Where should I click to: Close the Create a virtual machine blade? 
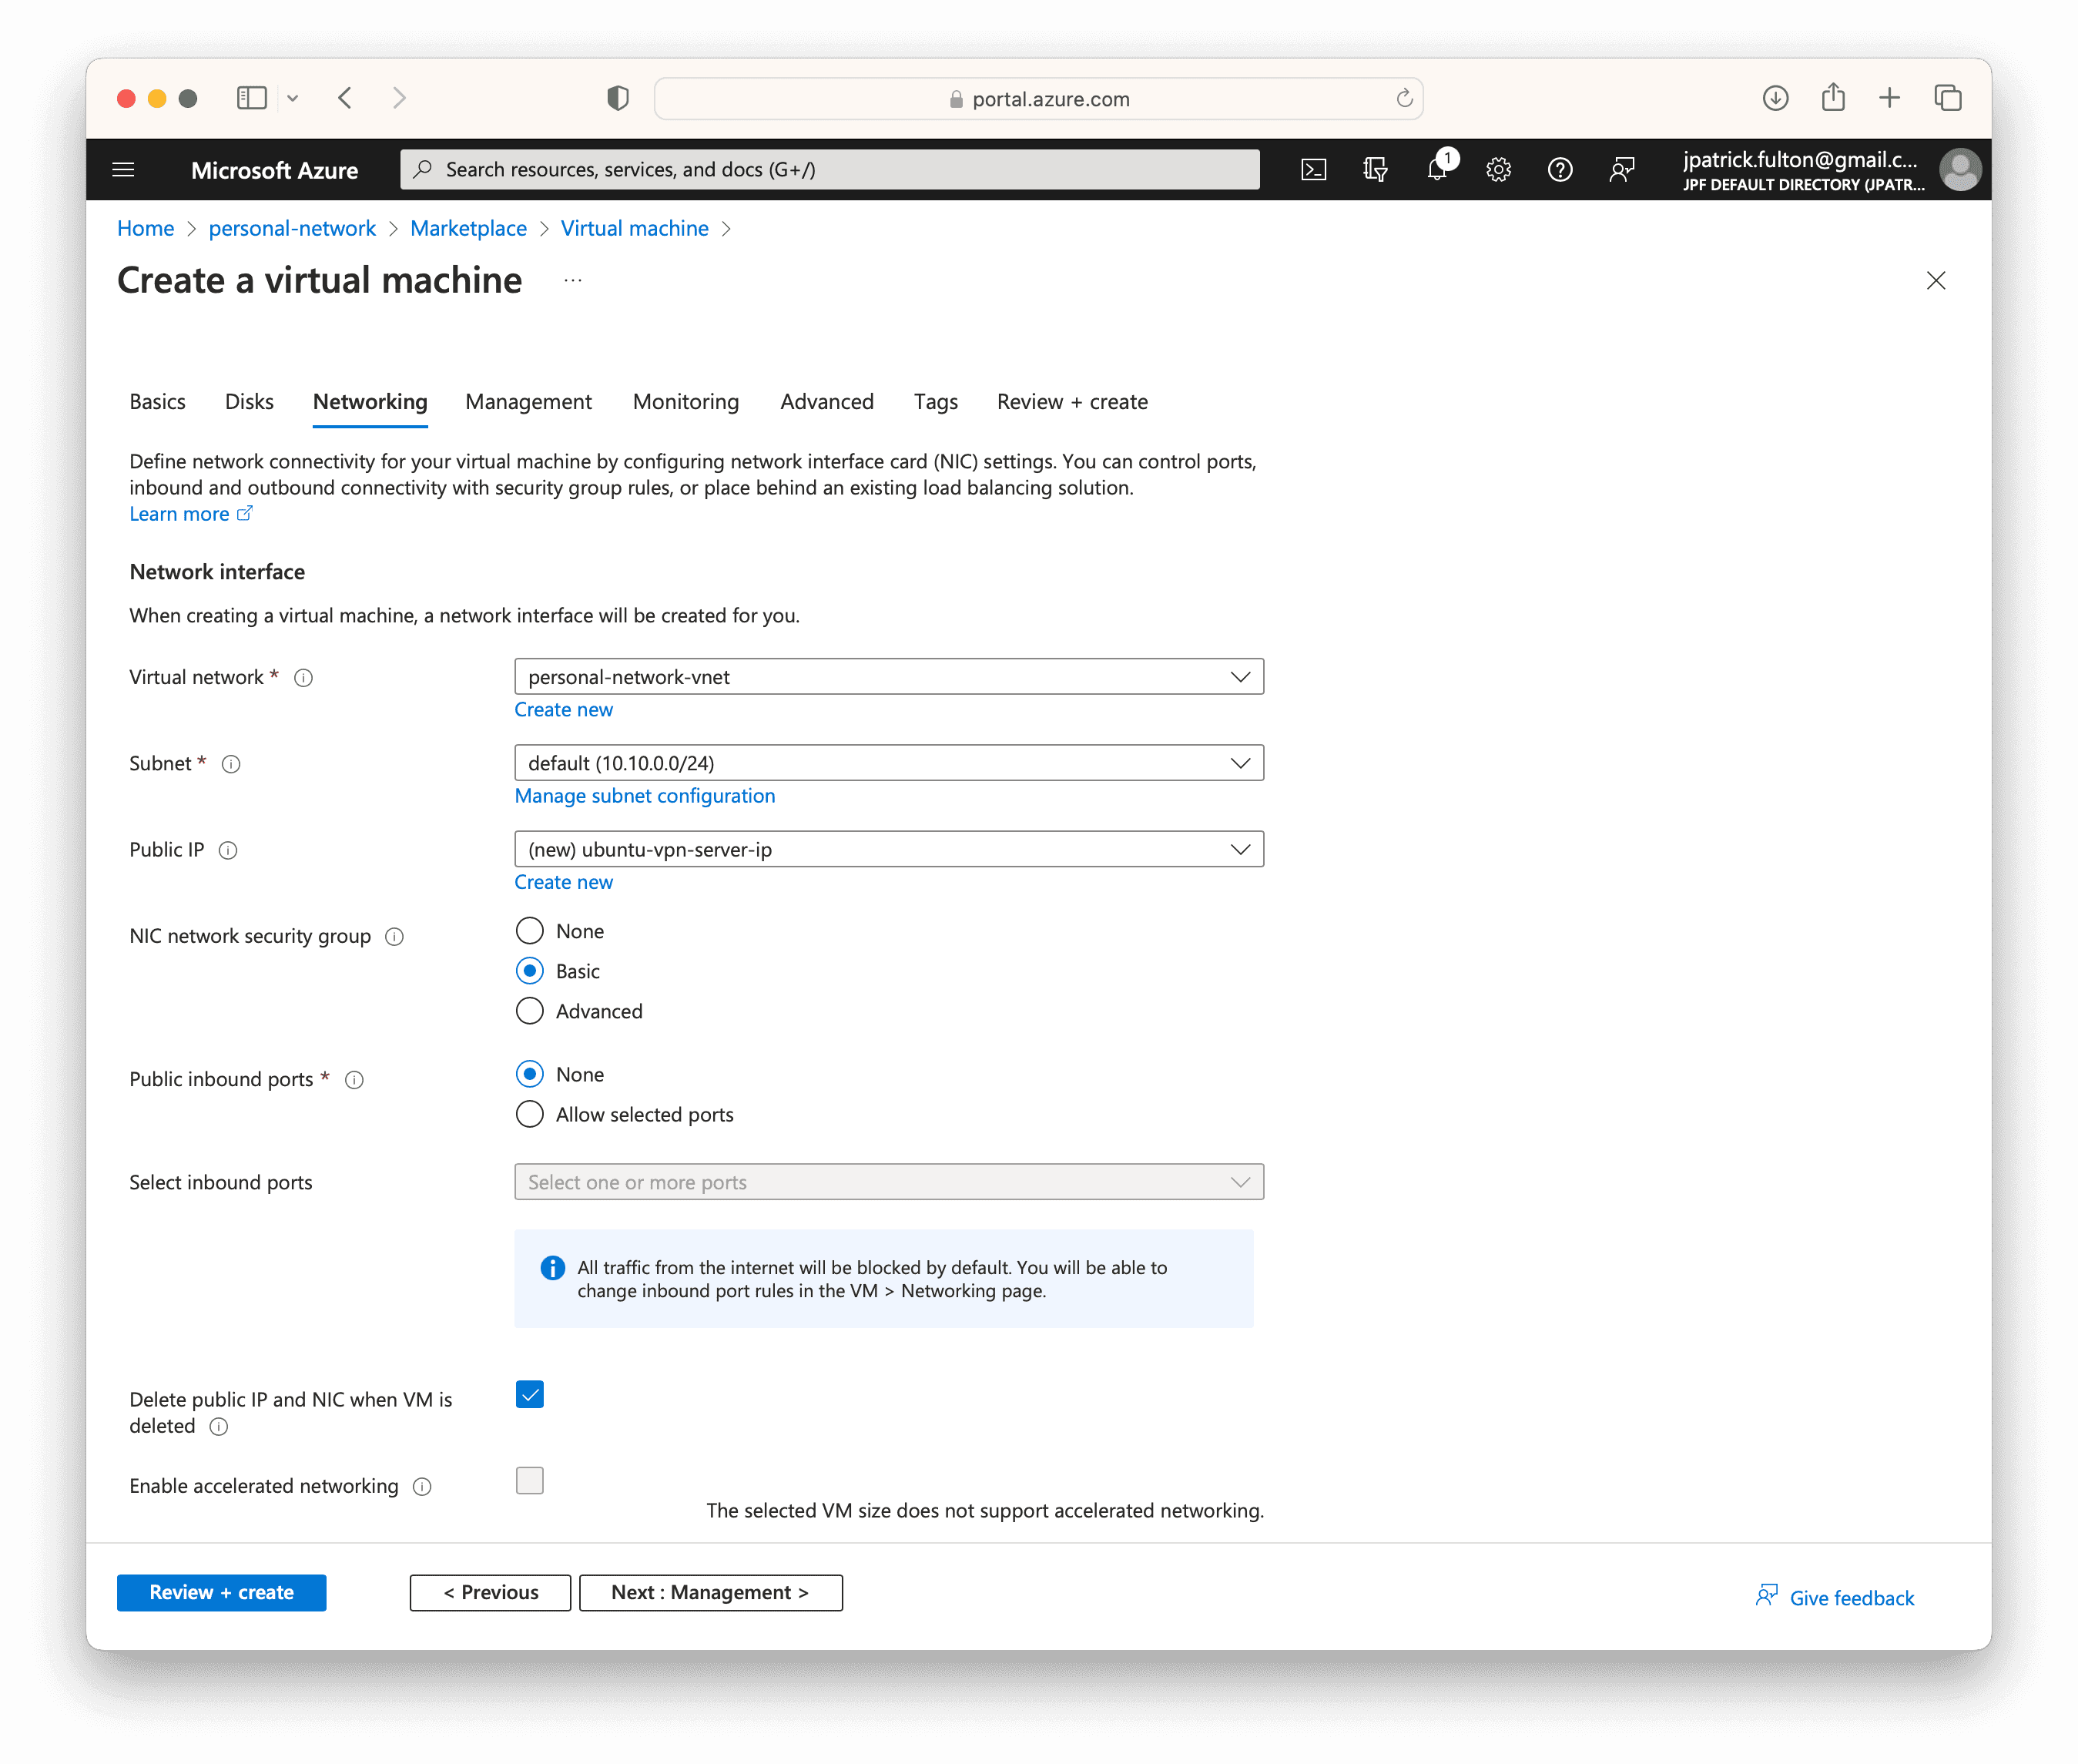[x=1935, y=281]
